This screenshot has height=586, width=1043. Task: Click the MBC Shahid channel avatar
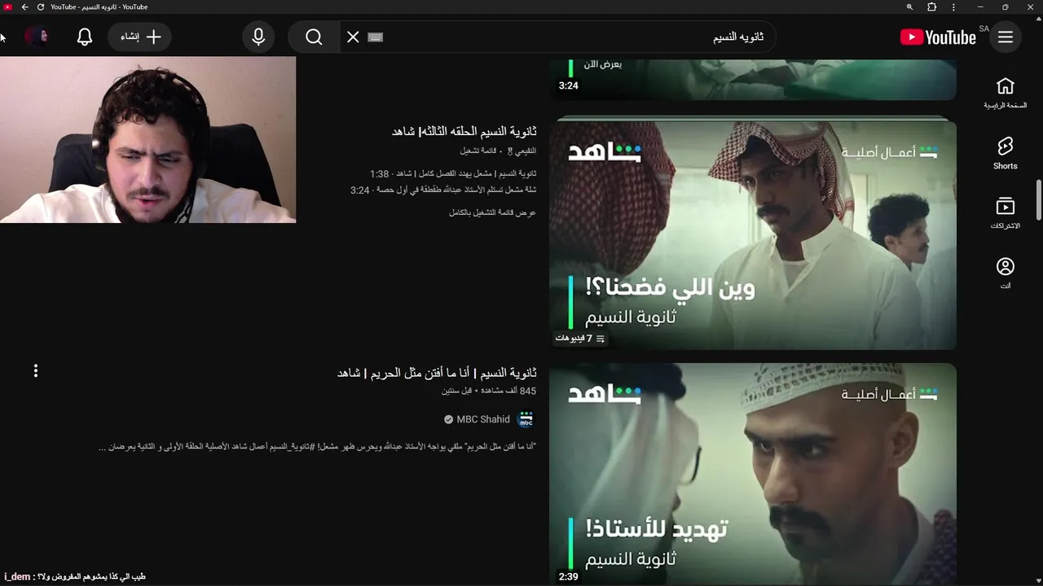tap(526, 419)
